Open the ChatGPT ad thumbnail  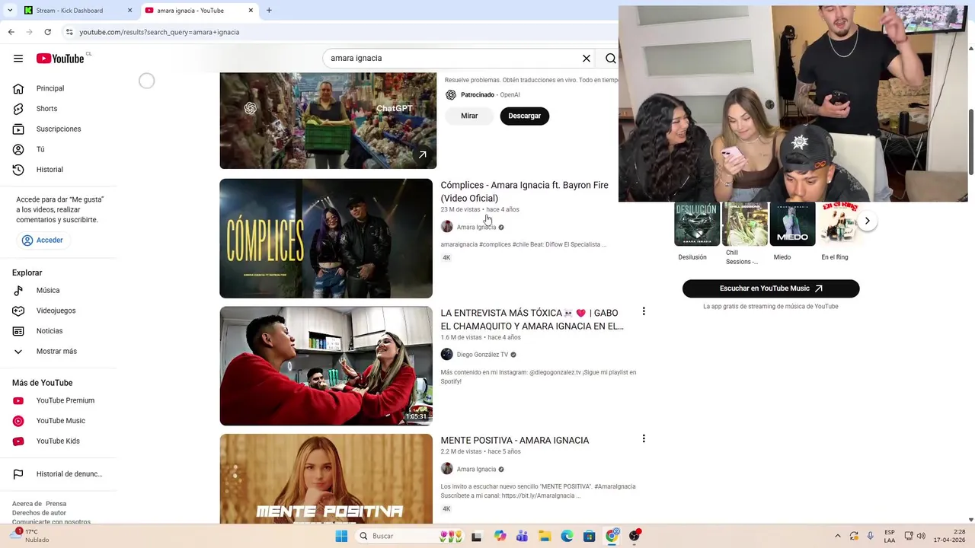[328, 120]
